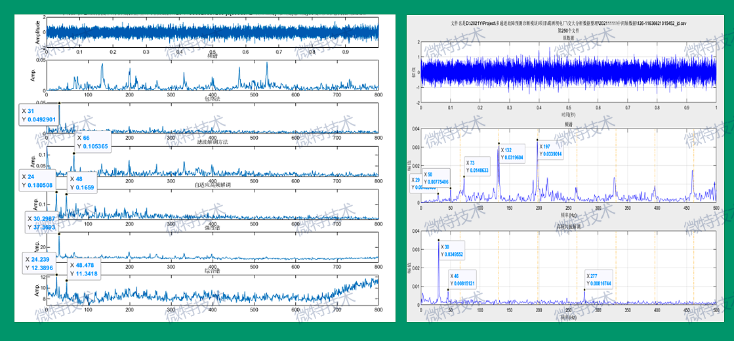734x341 pixels.
Task: Click the 第250个文件 subtitle text
Action: (568, 30)
